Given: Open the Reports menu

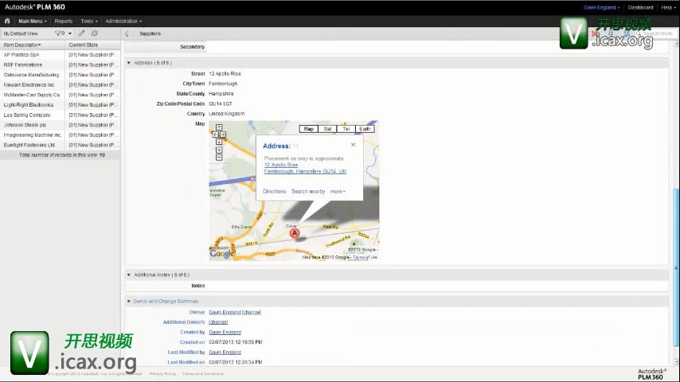Looking at the screenshot, I should (x=64, y=21).
